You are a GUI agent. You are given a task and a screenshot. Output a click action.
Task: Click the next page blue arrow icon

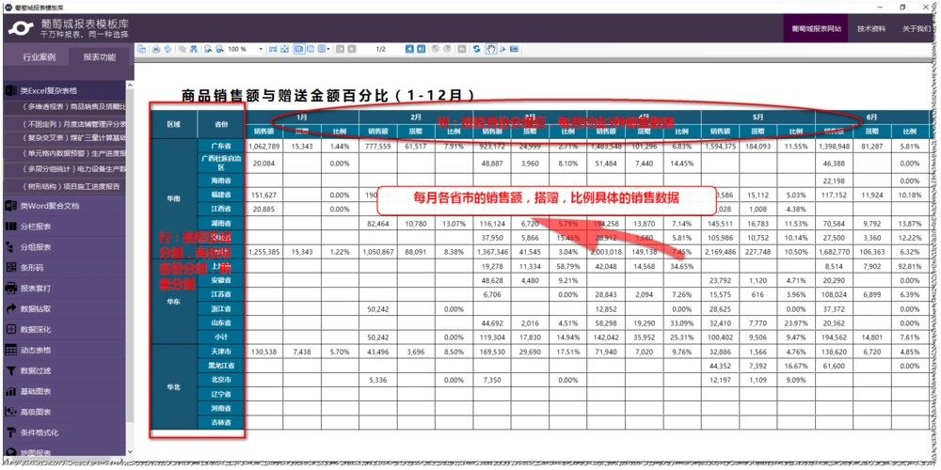click(x=409, y=49)
